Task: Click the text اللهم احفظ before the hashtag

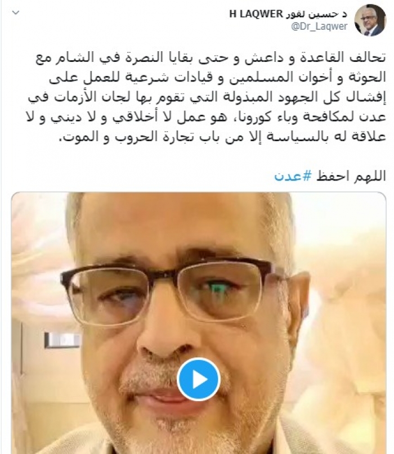Action: (x=351, y=176)
